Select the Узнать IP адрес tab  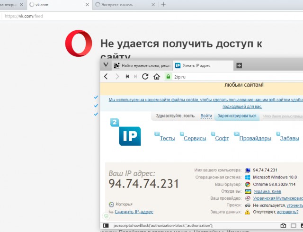pos(203,65)
